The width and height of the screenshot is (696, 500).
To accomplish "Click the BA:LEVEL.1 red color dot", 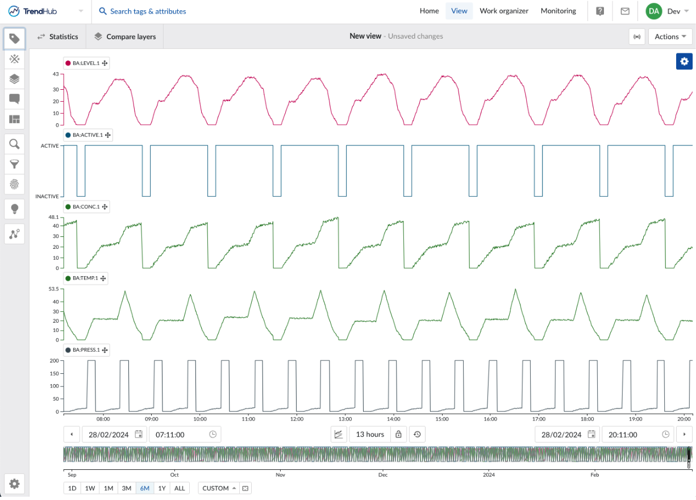I will point(68,63).
